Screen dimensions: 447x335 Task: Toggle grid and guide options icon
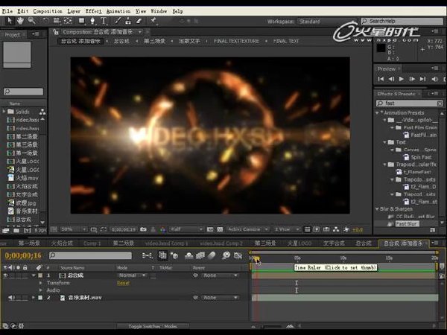[x=94, y=229]
